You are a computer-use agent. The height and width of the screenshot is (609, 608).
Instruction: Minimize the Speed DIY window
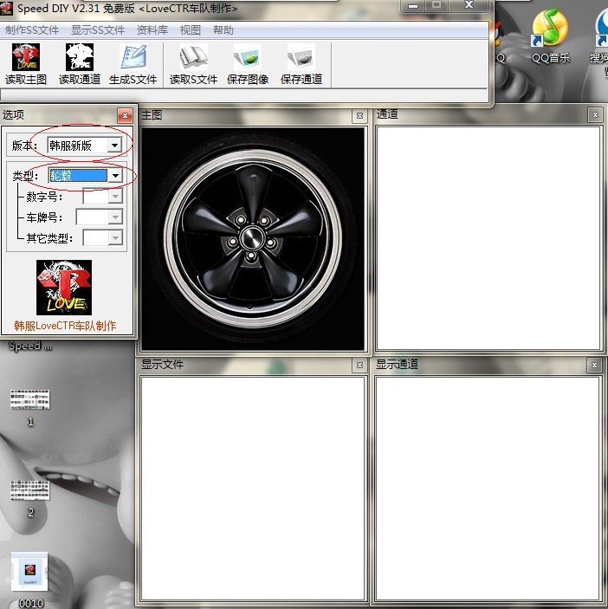(413, 6)
